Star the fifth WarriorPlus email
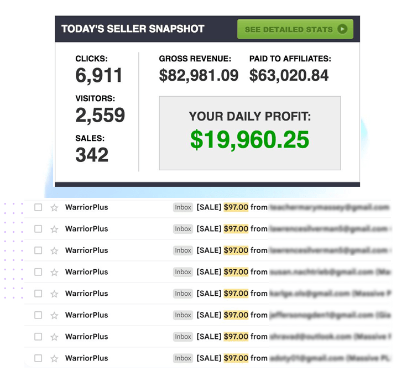Screen dimensions: 412x387 coord(54,294)
